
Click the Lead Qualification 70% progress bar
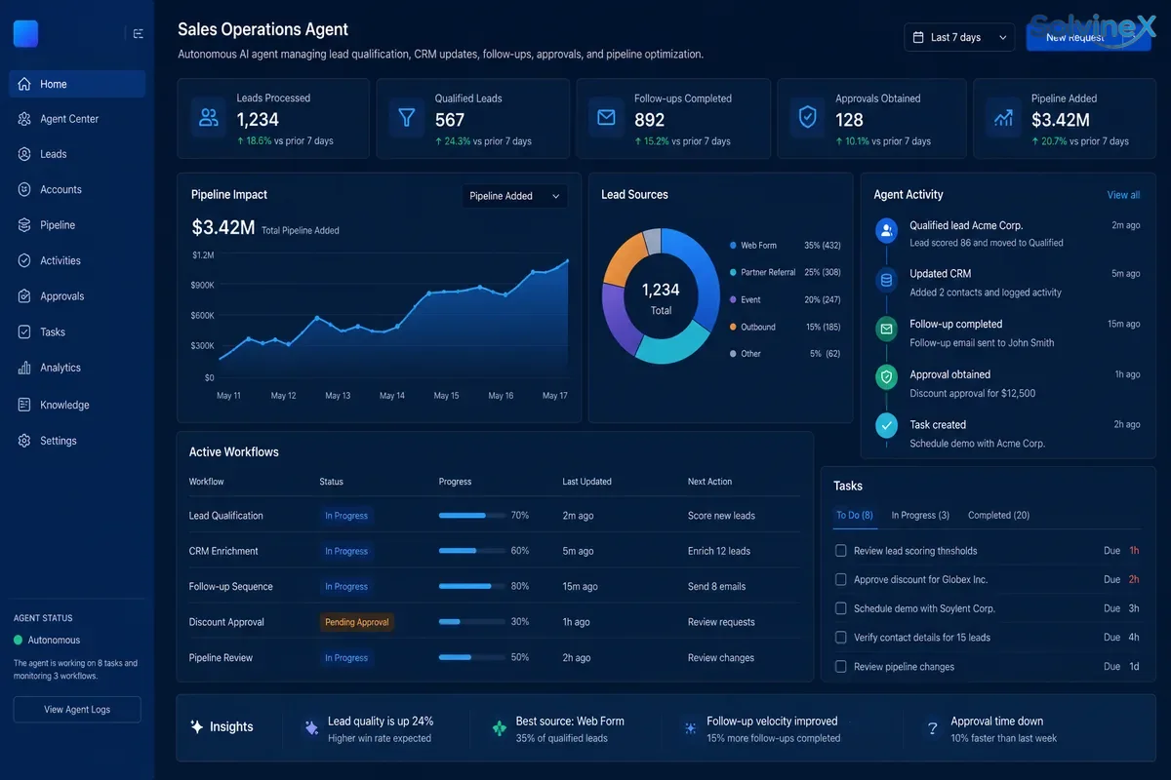tap(471, 515)
